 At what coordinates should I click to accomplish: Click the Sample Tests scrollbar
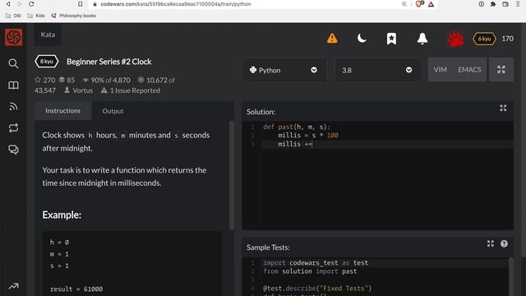511,277
